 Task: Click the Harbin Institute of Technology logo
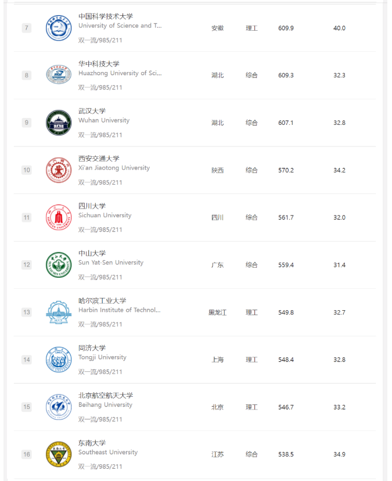coord(59,313)
